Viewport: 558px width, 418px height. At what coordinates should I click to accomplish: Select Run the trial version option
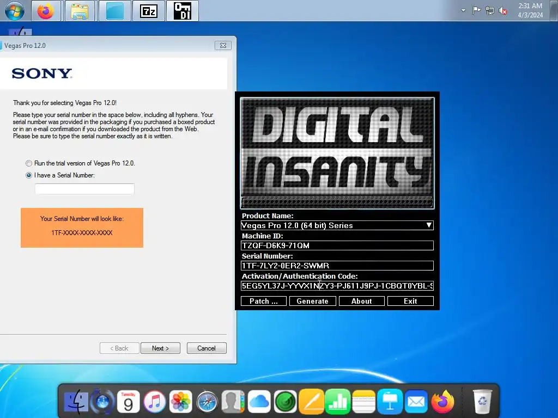(81, 163)
